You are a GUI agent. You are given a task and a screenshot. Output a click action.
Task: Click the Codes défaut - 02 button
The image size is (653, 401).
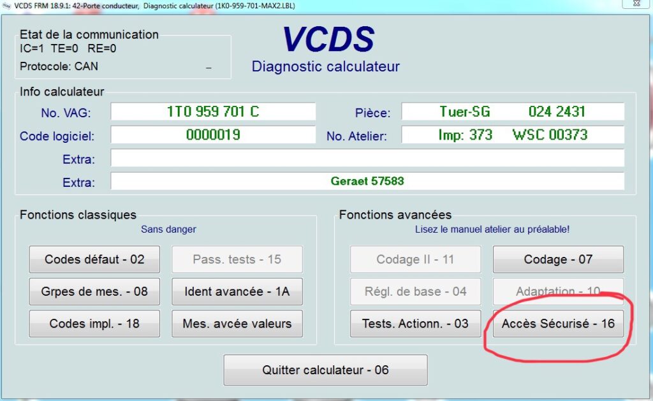94,259
